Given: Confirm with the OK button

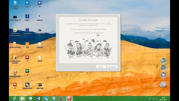Looking at the screenshot, I should [101, 67].
